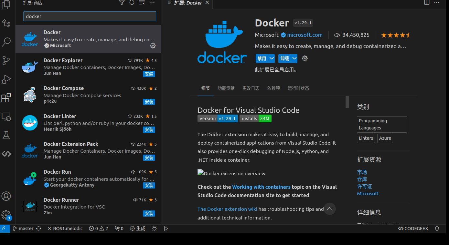The width and height of the screenshot is (449, 245).
Task: Open ROS1.melodic status bar entry
Action: click(65, 228)
